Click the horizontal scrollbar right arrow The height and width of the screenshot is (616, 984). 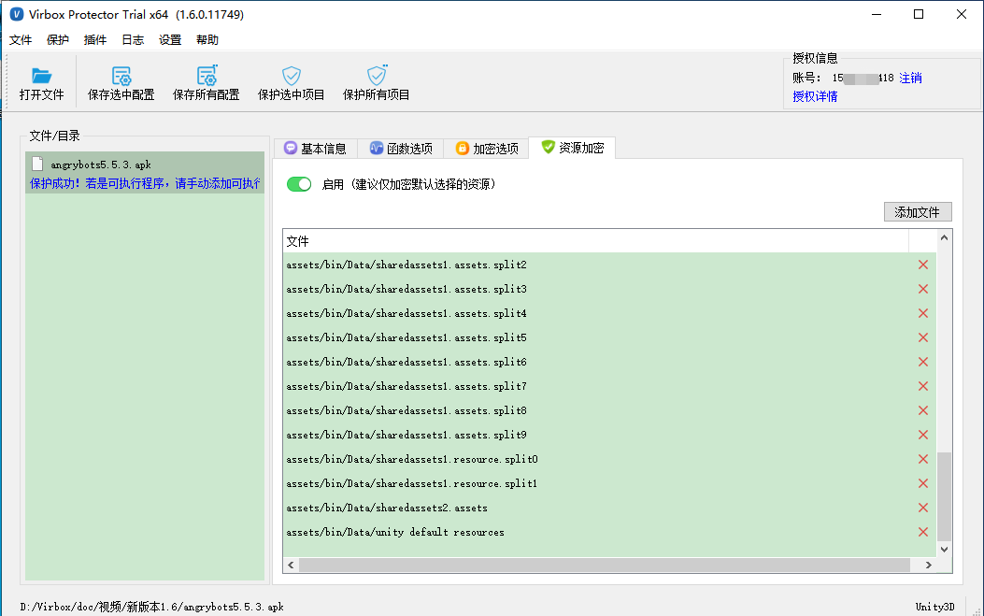pyautogui.click(x=929, y=566)
